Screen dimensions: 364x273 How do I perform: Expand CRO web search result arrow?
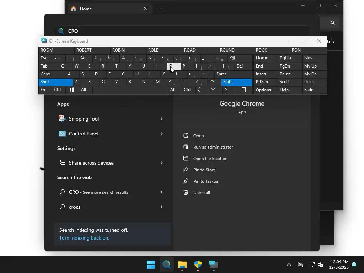pyautogui.click(x=162, y=192)
